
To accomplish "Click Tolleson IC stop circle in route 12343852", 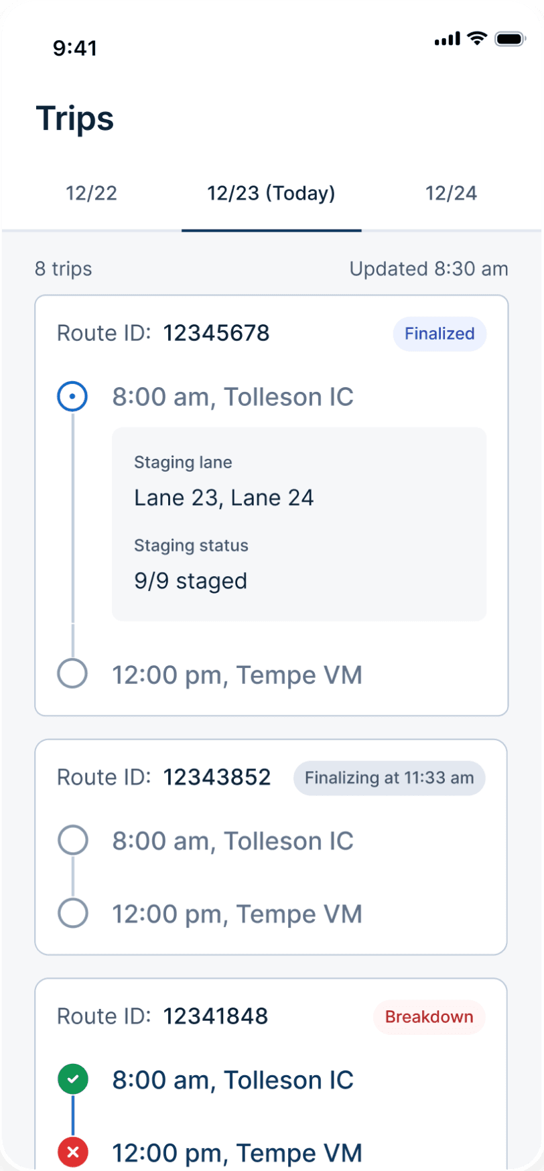I will tap(73, 840).
